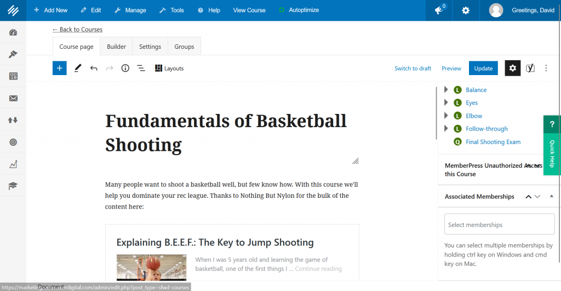Viewport: 561px width, 291px height.
Task: Select the pencil edit tool icon
Action: [x=78, y=69]
